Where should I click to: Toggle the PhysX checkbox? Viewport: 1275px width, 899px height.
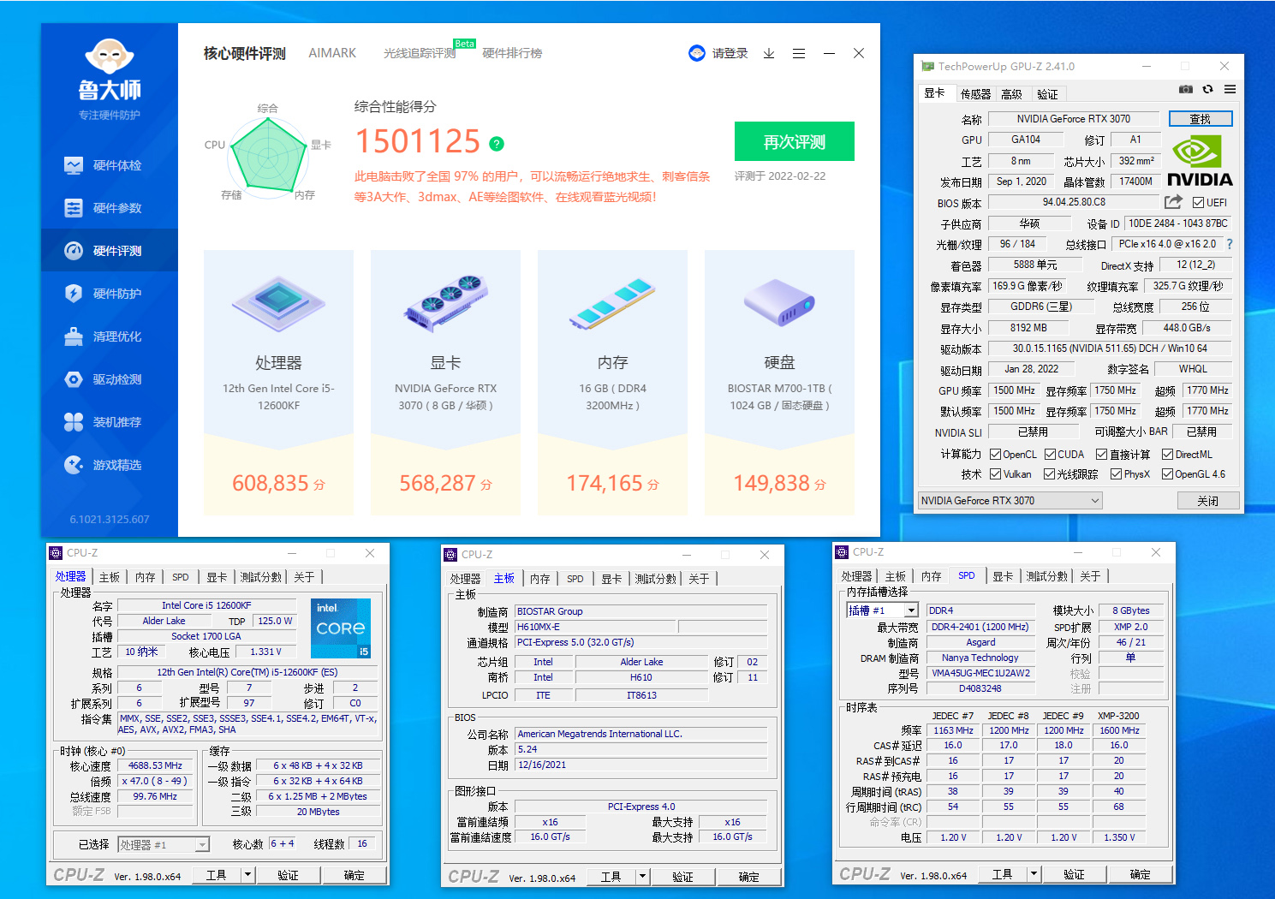point(1116,474)
